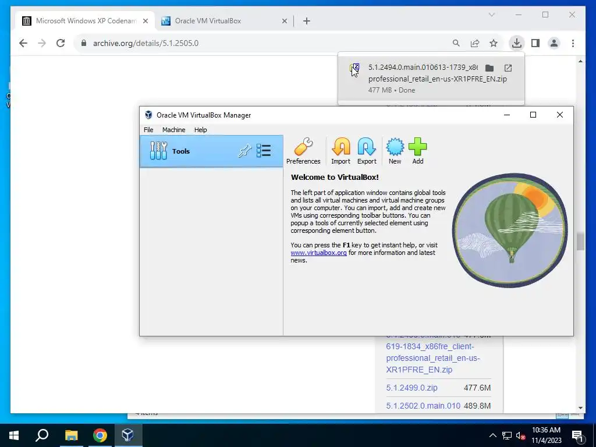Open Chrome tab search chevron

point(491,15)
